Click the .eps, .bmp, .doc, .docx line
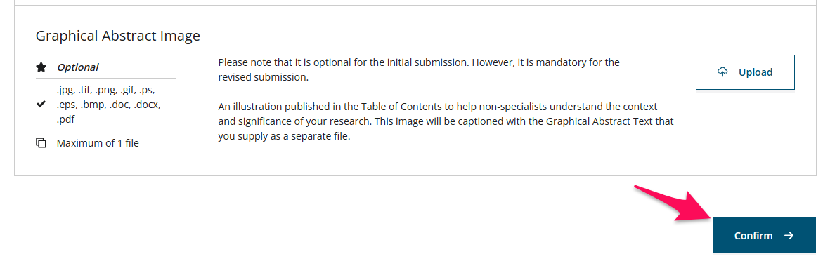The height and width of the screenshot is (268, 823). point(109,104)
